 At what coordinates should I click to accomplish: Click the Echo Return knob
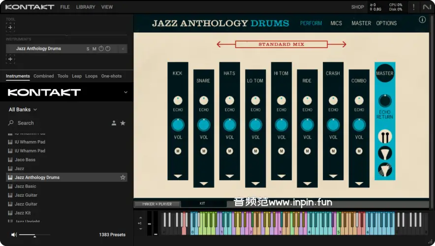pos(385,101)
